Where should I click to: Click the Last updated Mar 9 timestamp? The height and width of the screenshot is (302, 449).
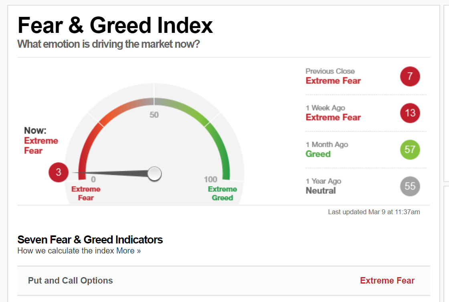pyautogui.click(x=374, y=212)
